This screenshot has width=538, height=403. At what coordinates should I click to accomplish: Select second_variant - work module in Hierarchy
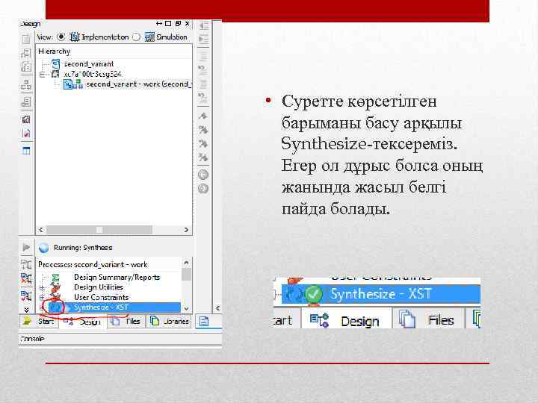coord(138,84)
